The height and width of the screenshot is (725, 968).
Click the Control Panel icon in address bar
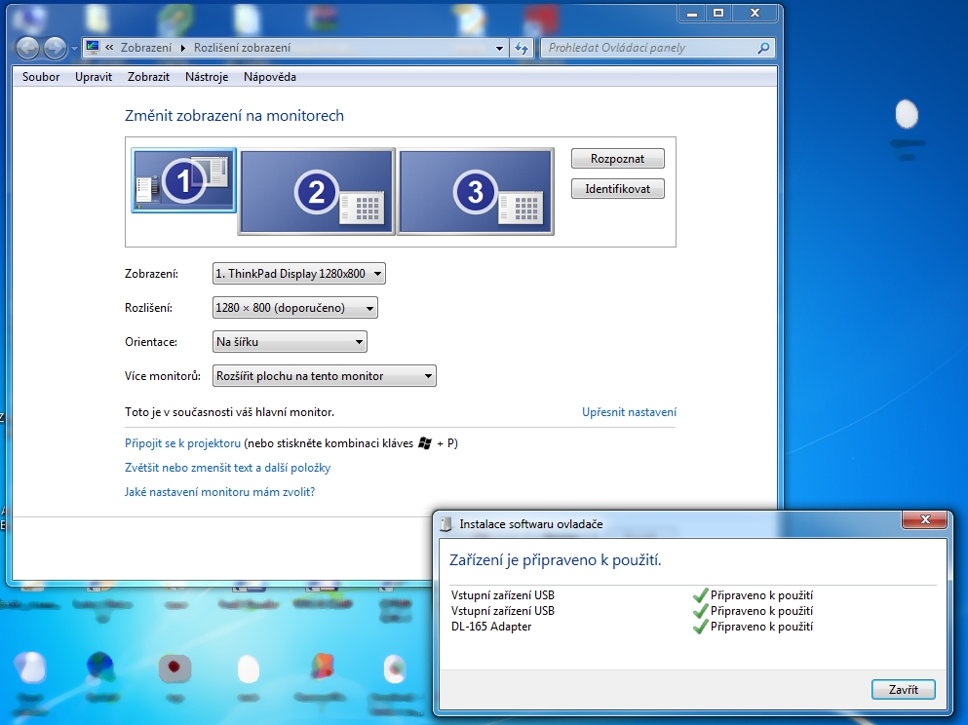pyautogui.click(x=93, y=48)
